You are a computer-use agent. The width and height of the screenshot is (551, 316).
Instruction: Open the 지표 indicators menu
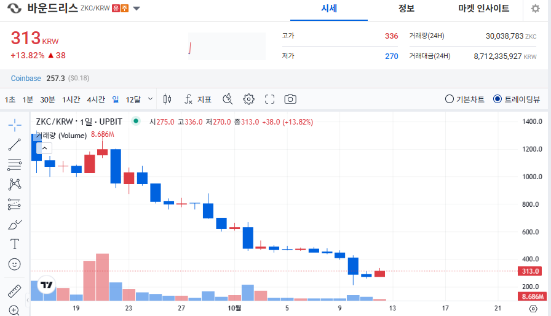pyautogui.click(x=198, y=99)
